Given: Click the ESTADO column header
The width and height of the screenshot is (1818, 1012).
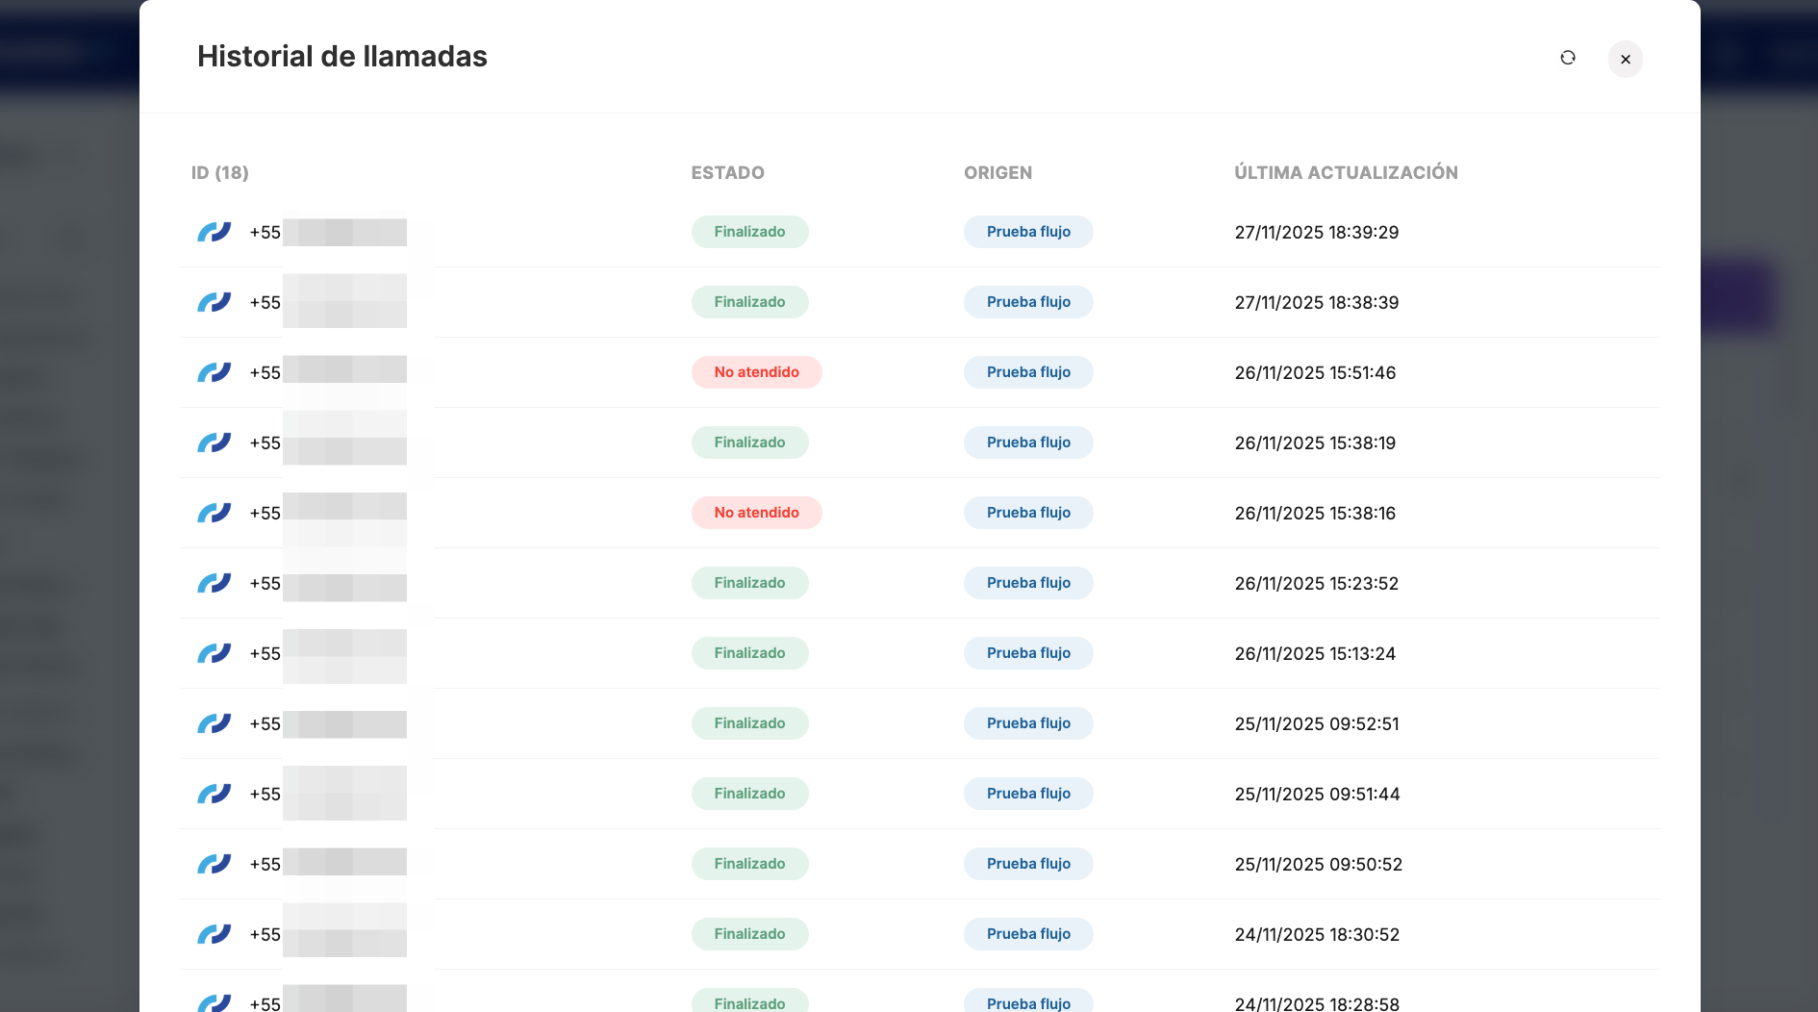Looking at the screenshot, I should click(x=727, y=173).
